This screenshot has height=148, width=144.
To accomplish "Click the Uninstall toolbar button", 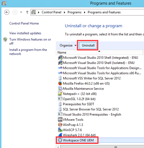I will (88, 45).
